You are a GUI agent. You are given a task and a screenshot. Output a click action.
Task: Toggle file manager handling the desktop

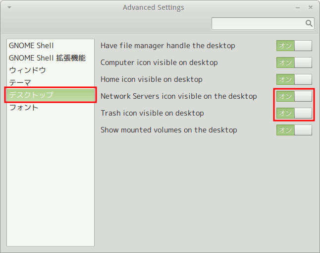pyautogui.click(x=294, y=46)
